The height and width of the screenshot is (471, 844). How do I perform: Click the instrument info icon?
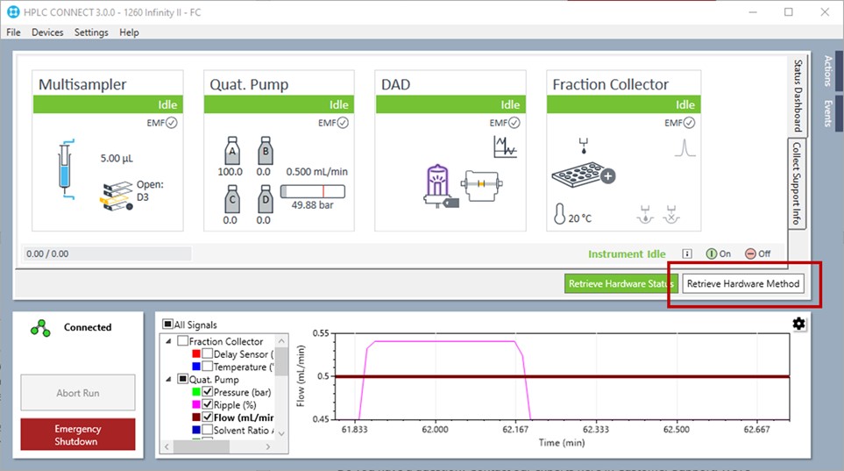point(687,253)
